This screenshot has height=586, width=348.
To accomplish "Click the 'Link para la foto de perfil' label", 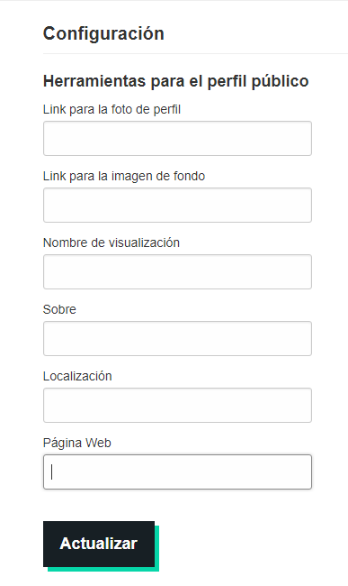I will pyautogui.click(x=112, y=109).
